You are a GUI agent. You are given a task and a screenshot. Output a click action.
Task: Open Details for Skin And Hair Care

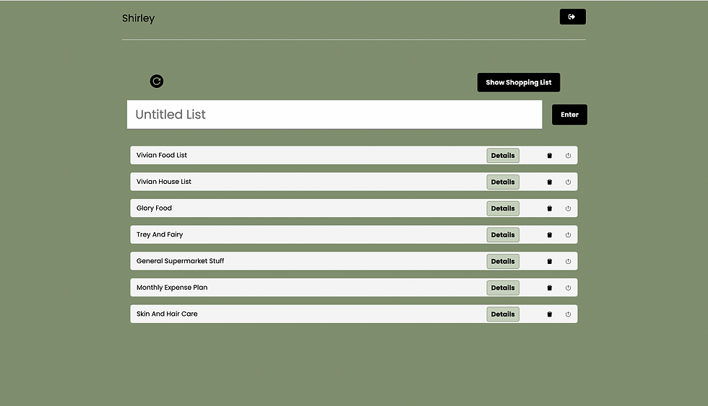pos(503,314)
